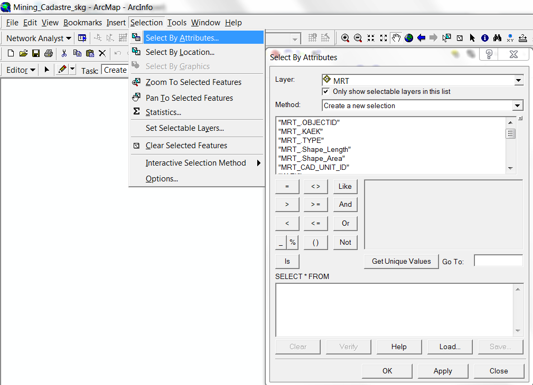The width and height of the screenshot is (533, 385).
Task: Open selection Options menu entry
Action: pyautogui.click(x=197, y=179)
